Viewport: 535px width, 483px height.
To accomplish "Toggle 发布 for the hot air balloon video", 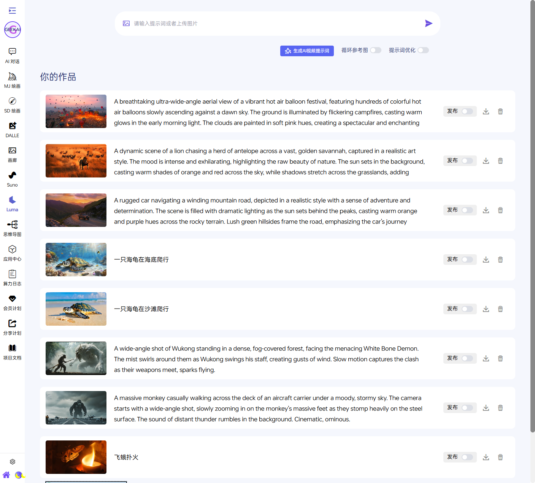I will point(467,111).
